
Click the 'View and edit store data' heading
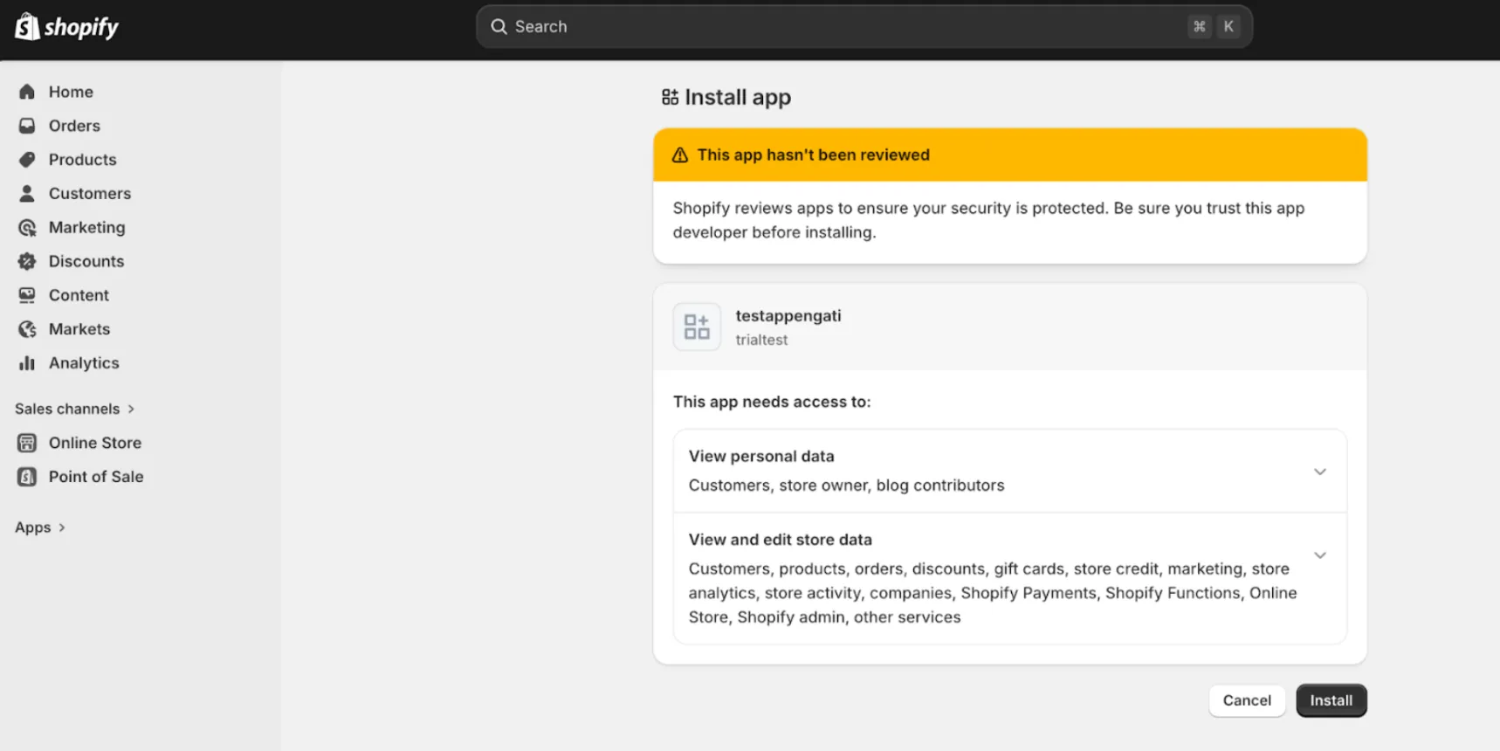click(x=780, y=540)
